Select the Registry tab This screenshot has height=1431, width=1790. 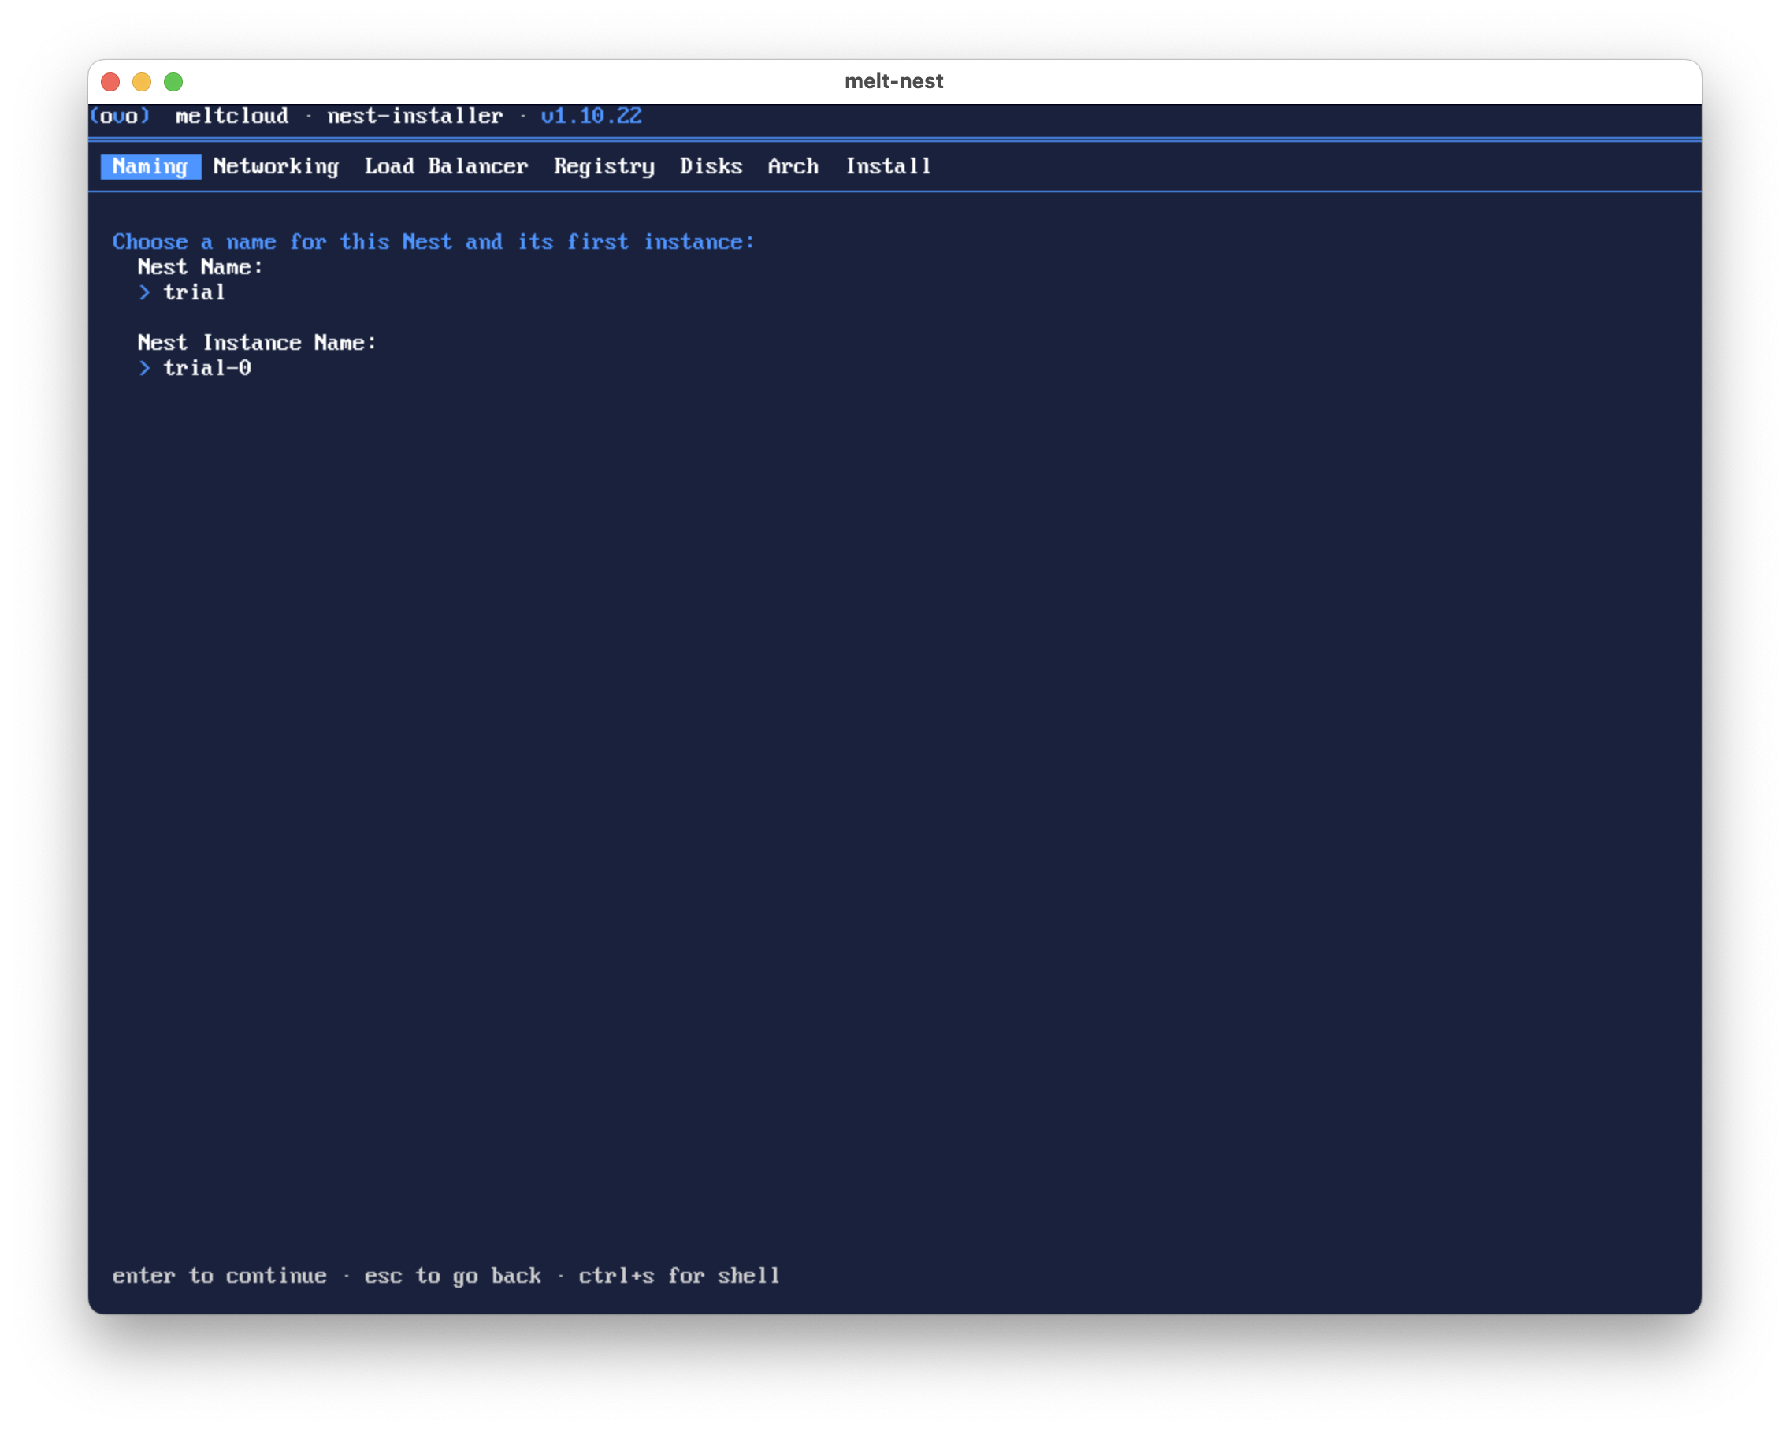(603, 166)
